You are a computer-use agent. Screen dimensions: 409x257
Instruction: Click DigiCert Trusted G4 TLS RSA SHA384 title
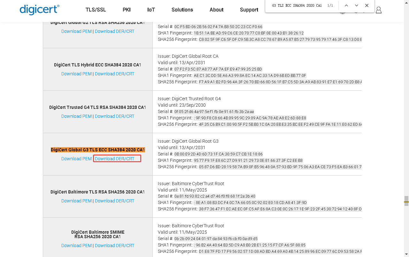point(97,107)
